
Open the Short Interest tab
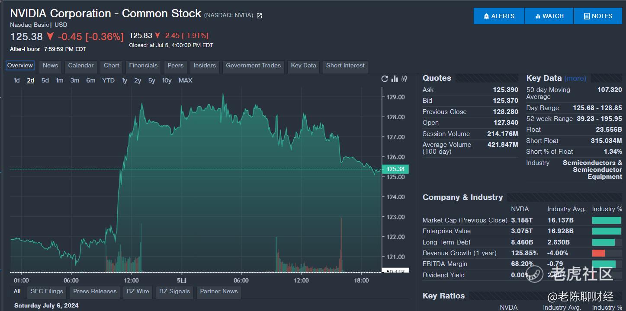pos(345,66)
